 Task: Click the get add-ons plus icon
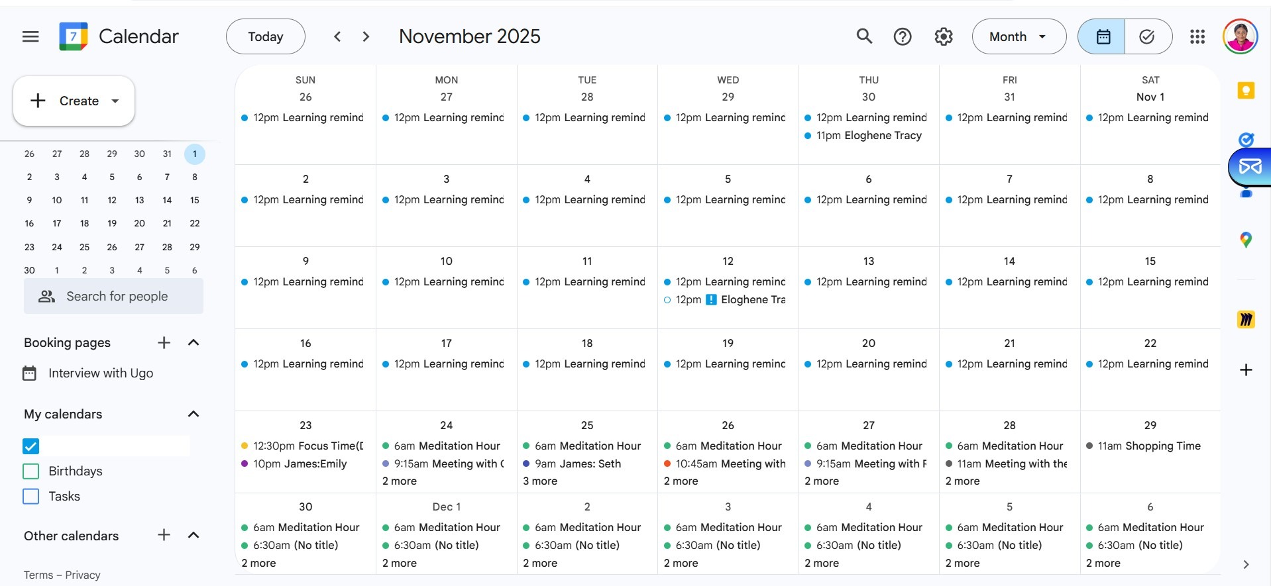point(1246,370)
